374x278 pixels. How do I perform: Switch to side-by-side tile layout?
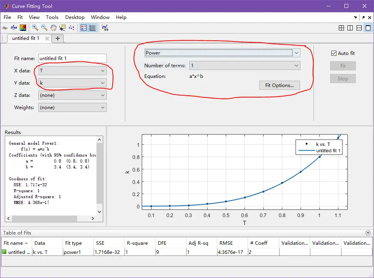[x=350, y=28]
